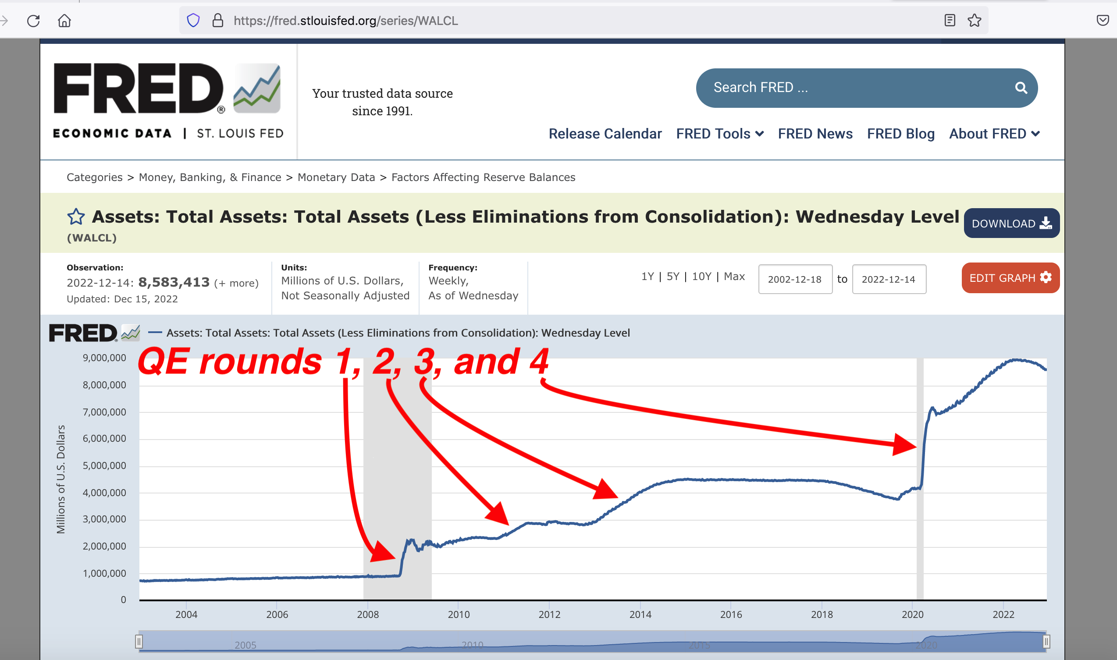Bookmark this page with star icon
Screen dimensions: 1117x660
tap(974, 21)
